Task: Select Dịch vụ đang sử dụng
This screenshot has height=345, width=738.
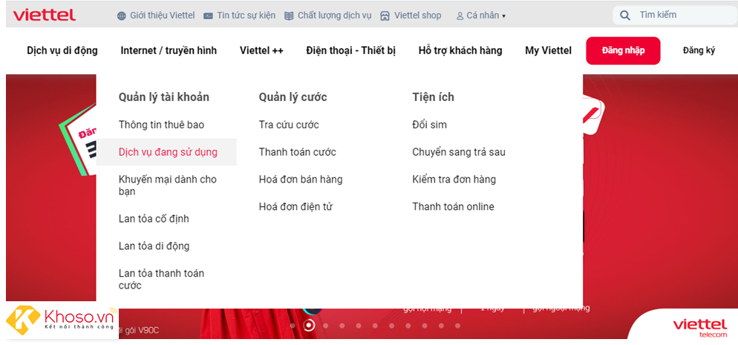Action: coord(168,152)
